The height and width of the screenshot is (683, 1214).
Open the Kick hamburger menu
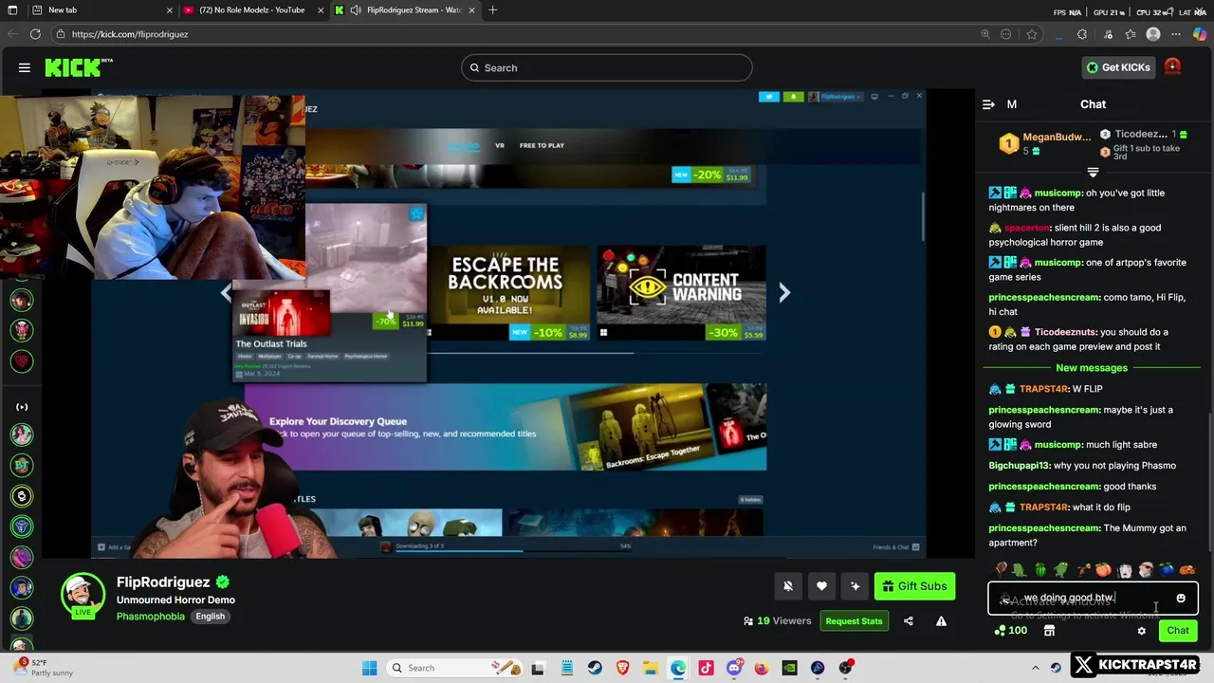(25, 67)
